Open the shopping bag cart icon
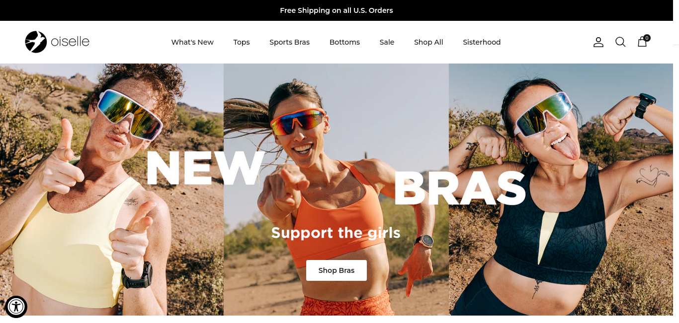679x323 pixels. tap(642, 42)
